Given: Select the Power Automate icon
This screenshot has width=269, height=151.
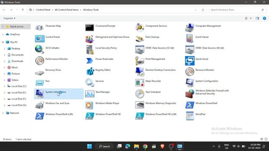Looking at the screenshot, I should tap(90, 60).
